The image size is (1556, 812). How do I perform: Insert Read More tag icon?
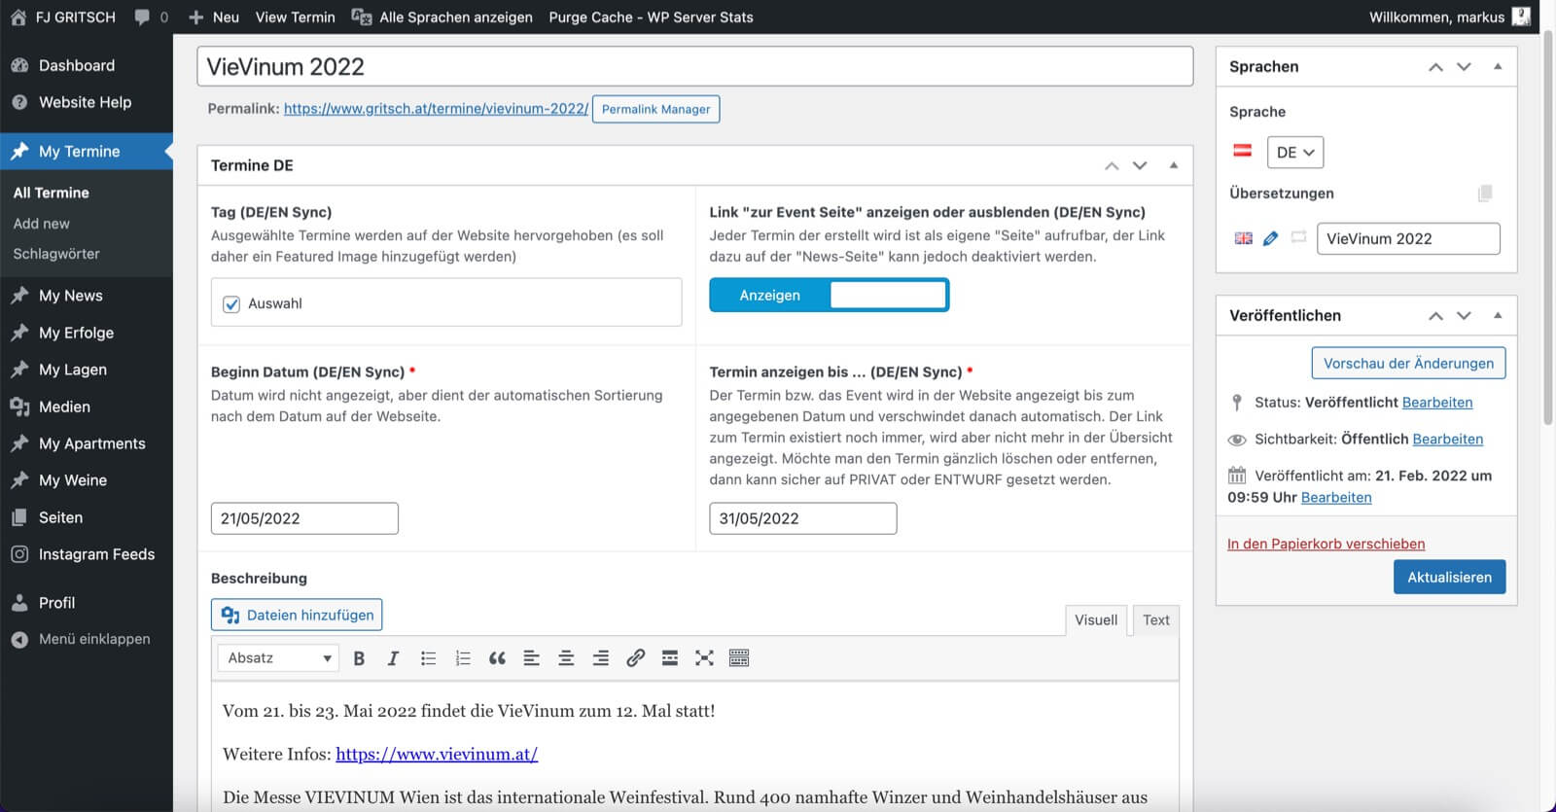click(670, 658)
